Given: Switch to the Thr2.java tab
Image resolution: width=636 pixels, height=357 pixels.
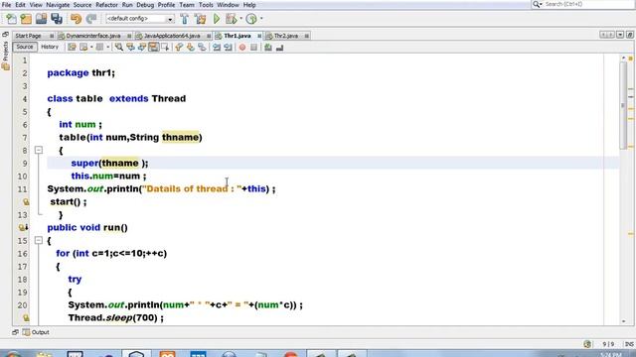Looking at the screenshot, I should (286, 36).
